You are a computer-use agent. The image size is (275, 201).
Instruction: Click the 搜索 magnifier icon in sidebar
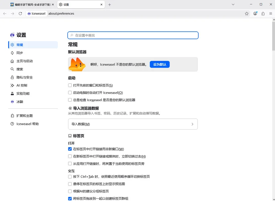(12, 69)
